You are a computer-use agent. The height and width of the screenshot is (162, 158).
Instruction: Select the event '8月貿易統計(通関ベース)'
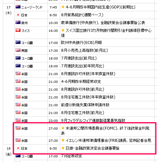click(x=82, y=15)
